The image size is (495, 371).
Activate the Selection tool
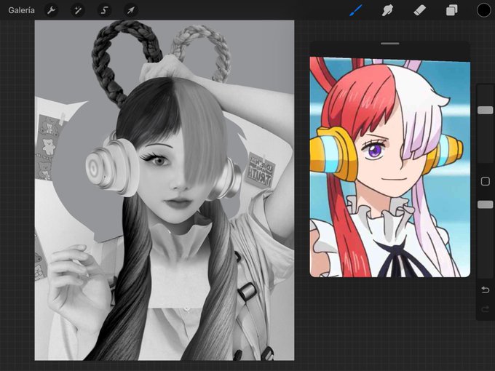coord(104,10)
